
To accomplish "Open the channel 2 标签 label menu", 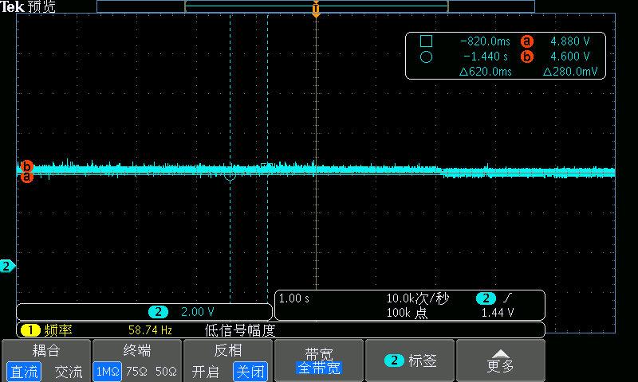I will click(410, 361).
